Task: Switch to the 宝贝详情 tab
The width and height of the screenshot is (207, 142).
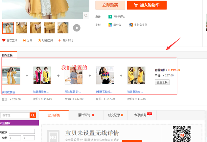Action: click(x=54, y=115)
